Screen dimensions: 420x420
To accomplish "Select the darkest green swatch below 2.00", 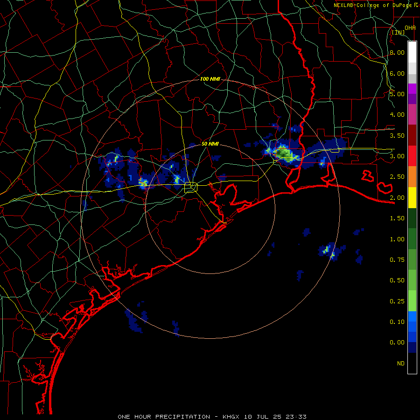I will point(412,218).
